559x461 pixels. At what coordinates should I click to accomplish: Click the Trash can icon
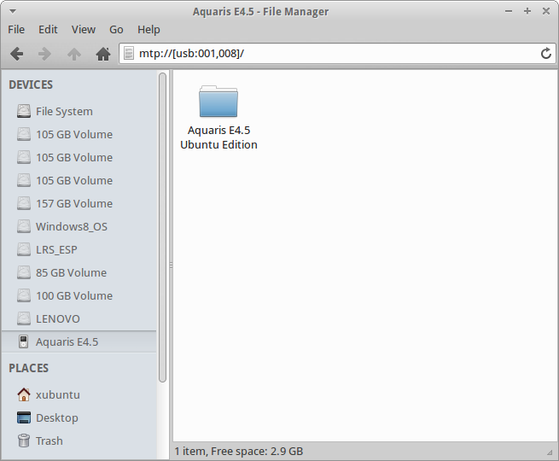[x=24, y=441]
